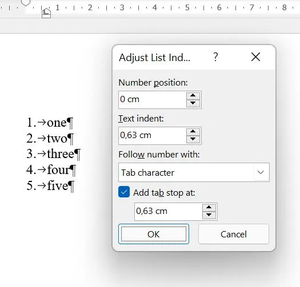
Task: Uncheck the Add tab stop at checkbox
Action: click(x=124, y=192)
